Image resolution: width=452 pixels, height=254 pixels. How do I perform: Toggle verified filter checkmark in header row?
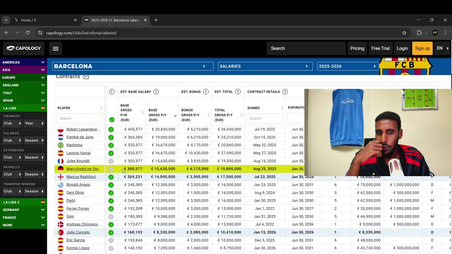coord(112,120)
